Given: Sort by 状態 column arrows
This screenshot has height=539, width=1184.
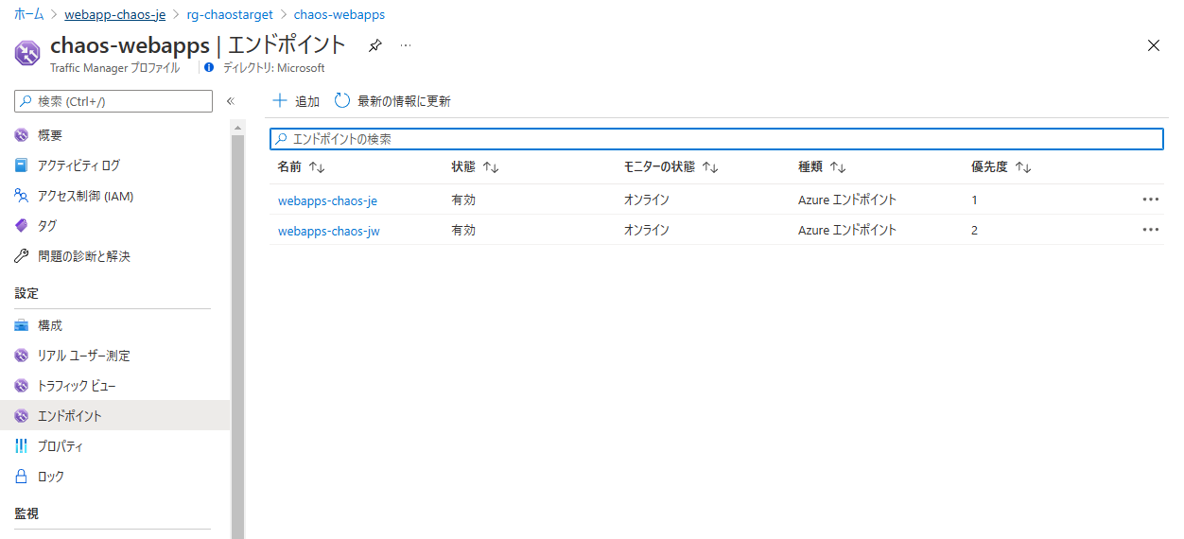Looking at the screenshot, I should (x=491, y=167).
